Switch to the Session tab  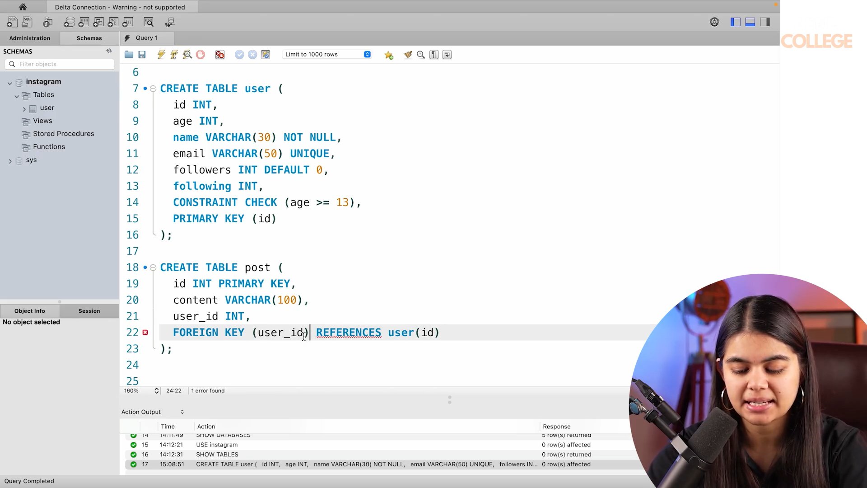click(x=89, y=311)
